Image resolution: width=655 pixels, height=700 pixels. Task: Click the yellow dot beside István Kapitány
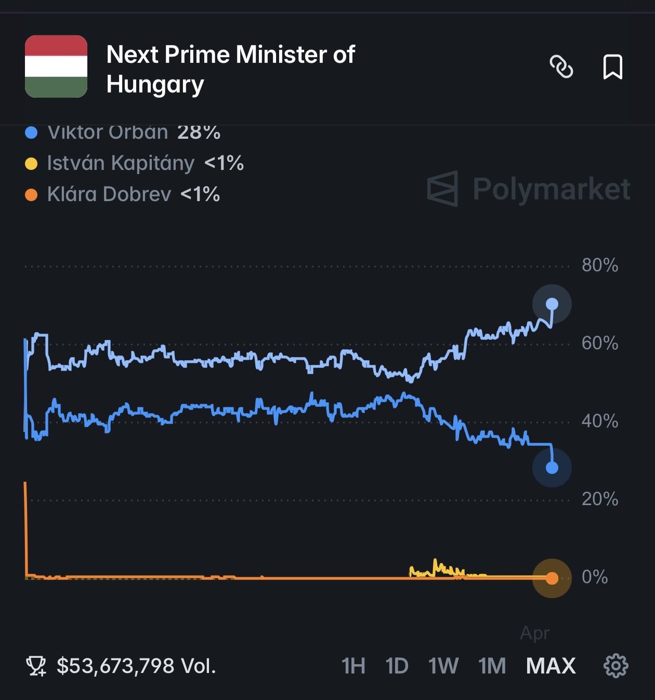32,164
